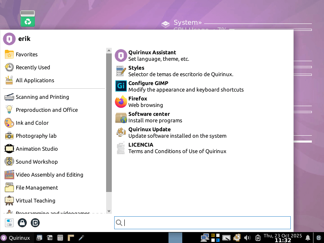Open settings via the toggle switches icon

9,222
